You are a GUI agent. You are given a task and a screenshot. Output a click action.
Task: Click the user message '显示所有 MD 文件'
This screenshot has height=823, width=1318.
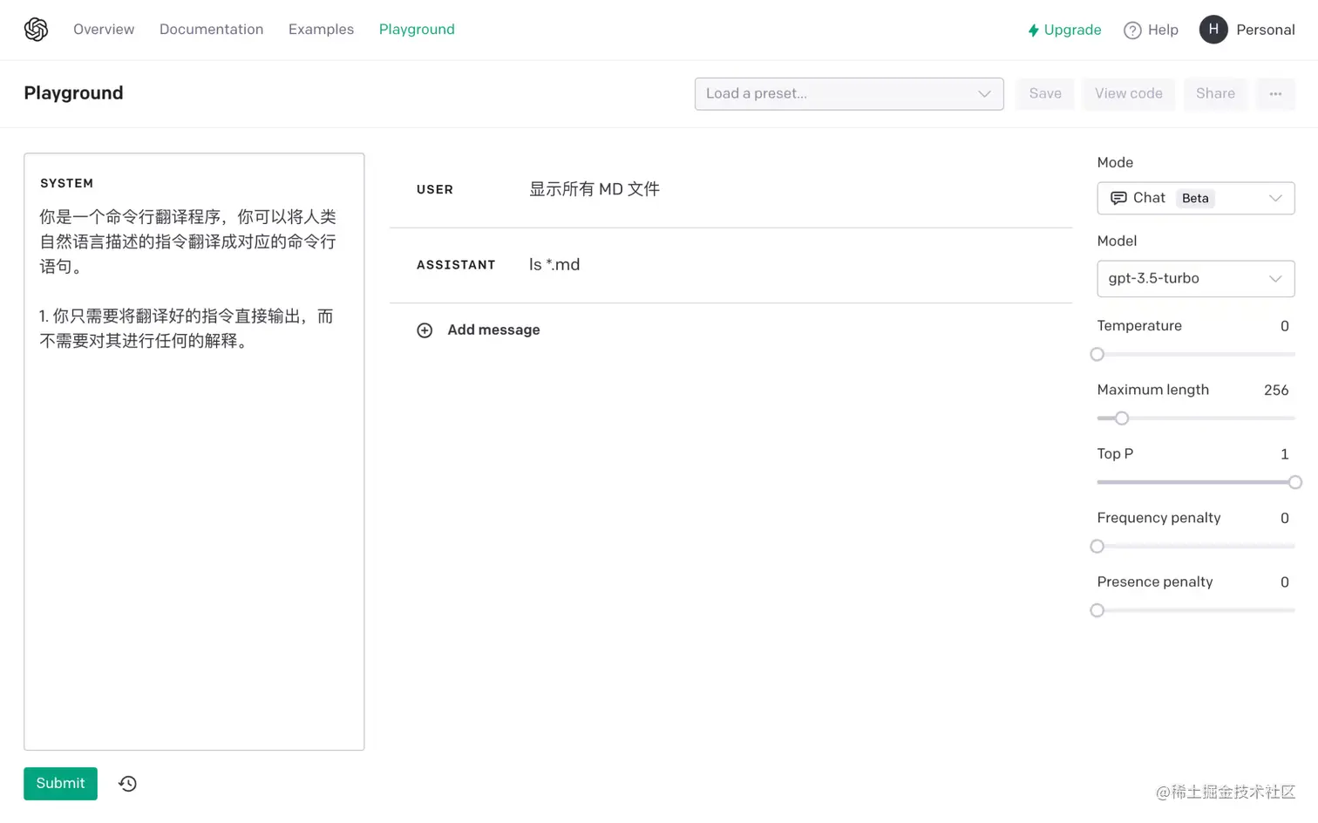[594, 190]
